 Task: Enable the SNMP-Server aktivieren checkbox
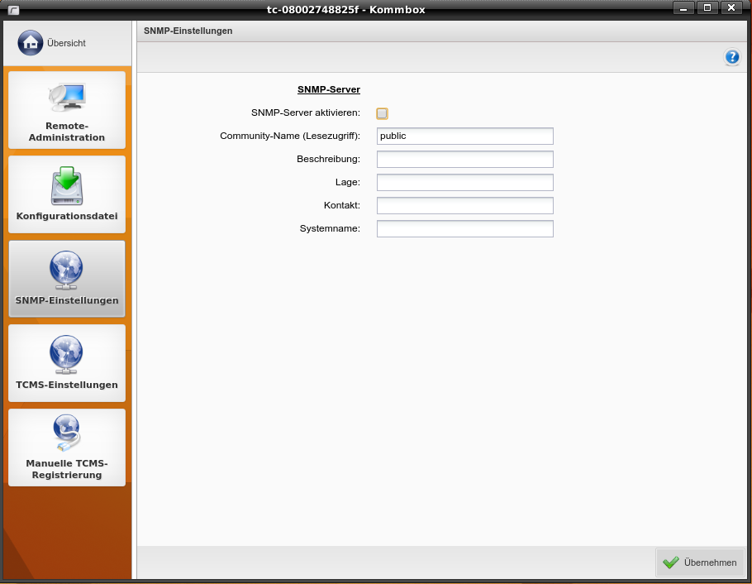(382, 113)
